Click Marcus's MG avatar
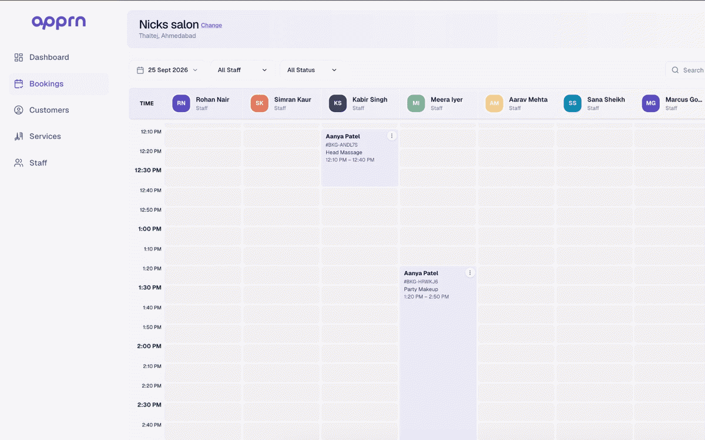 pyautogui.click(x=651, y=103)
